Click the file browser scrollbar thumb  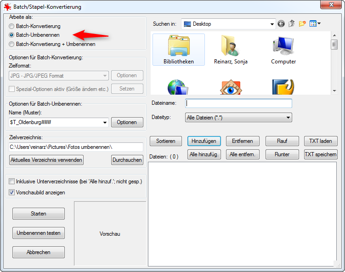coord(334,45)
